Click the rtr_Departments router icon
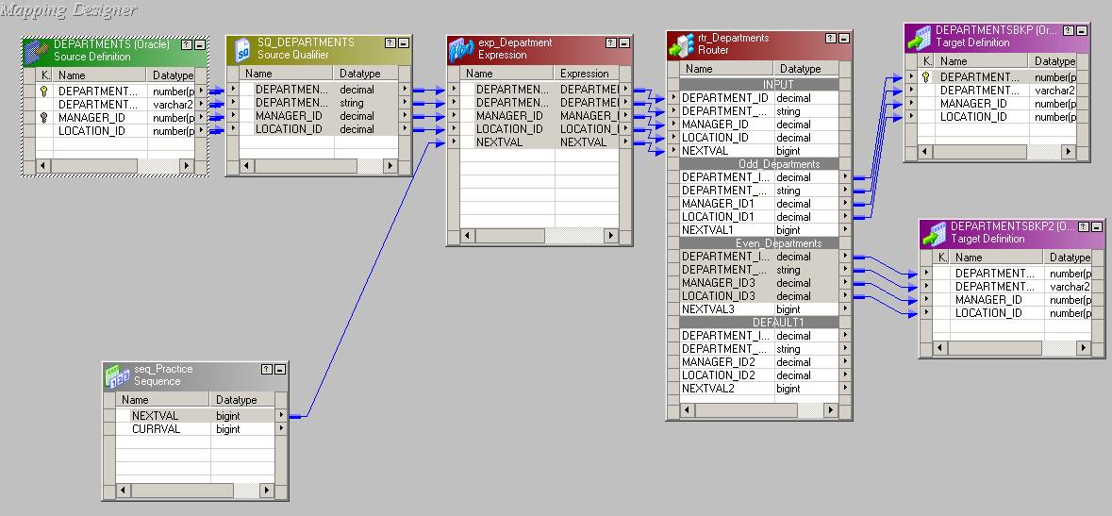Image resolution: width=1112 pixels, height=516 pixels. (682, 44)
